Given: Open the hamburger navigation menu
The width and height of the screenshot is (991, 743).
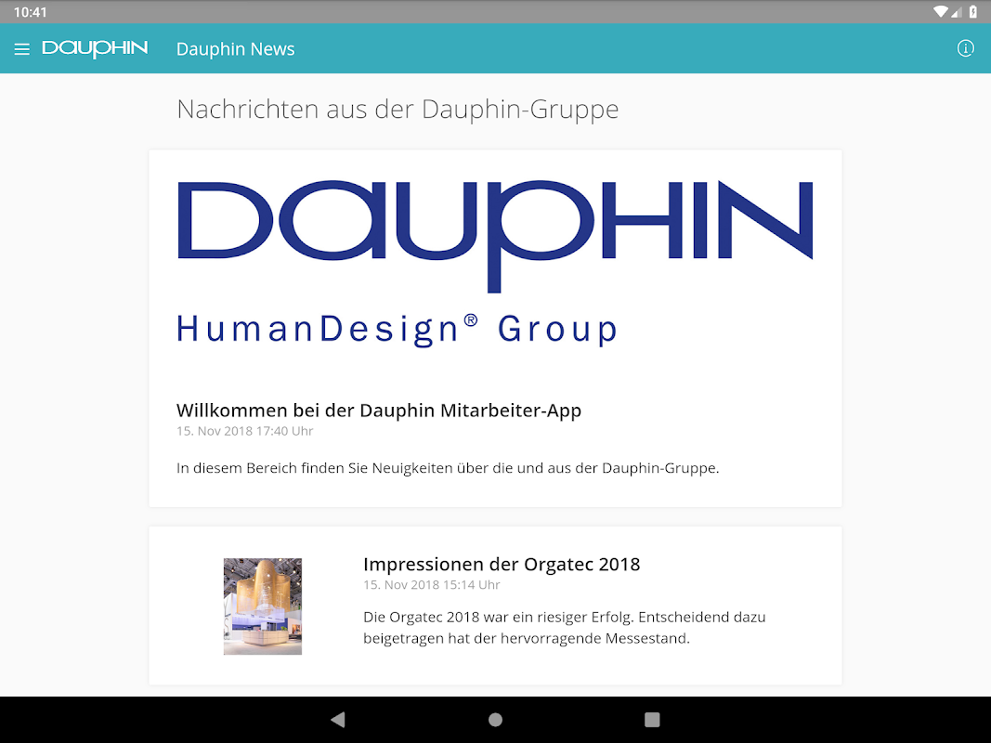Looking at the screenshot, I should [22, 49].
